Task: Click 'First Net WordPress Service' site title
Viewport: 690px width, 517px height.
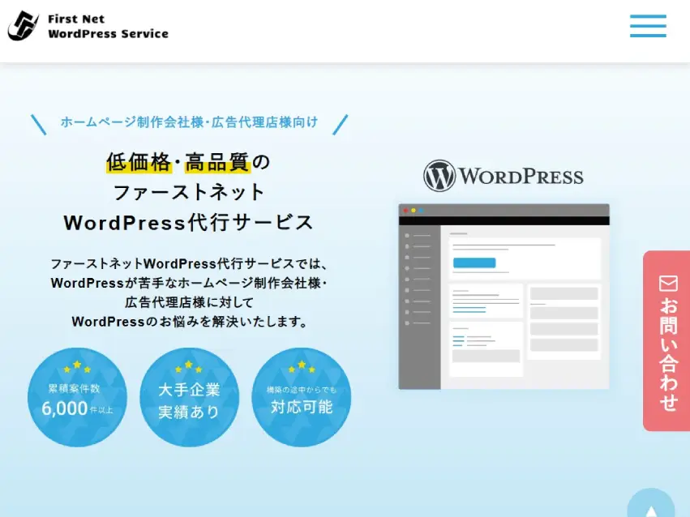Action: [x=109, y=27]
